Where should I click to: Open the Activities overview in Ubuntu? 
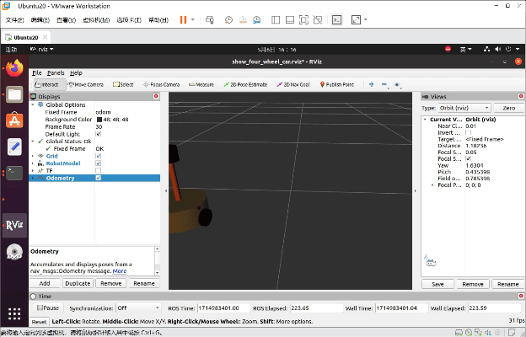[x=12, y=50]
